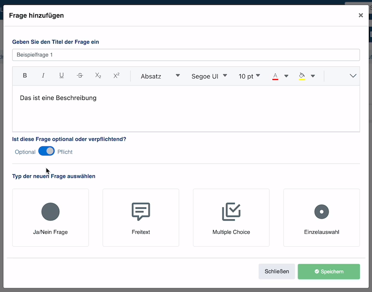This screenshot has height=292, width=372.
Task: Switch the Optional/Pflicht toggle
Action: point(46,151)
